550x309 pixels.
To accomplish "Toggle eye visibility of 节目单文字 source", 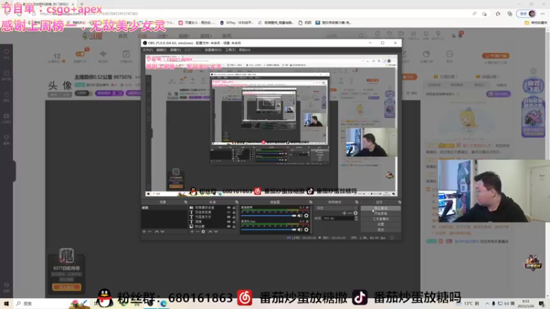I will 229,217.
